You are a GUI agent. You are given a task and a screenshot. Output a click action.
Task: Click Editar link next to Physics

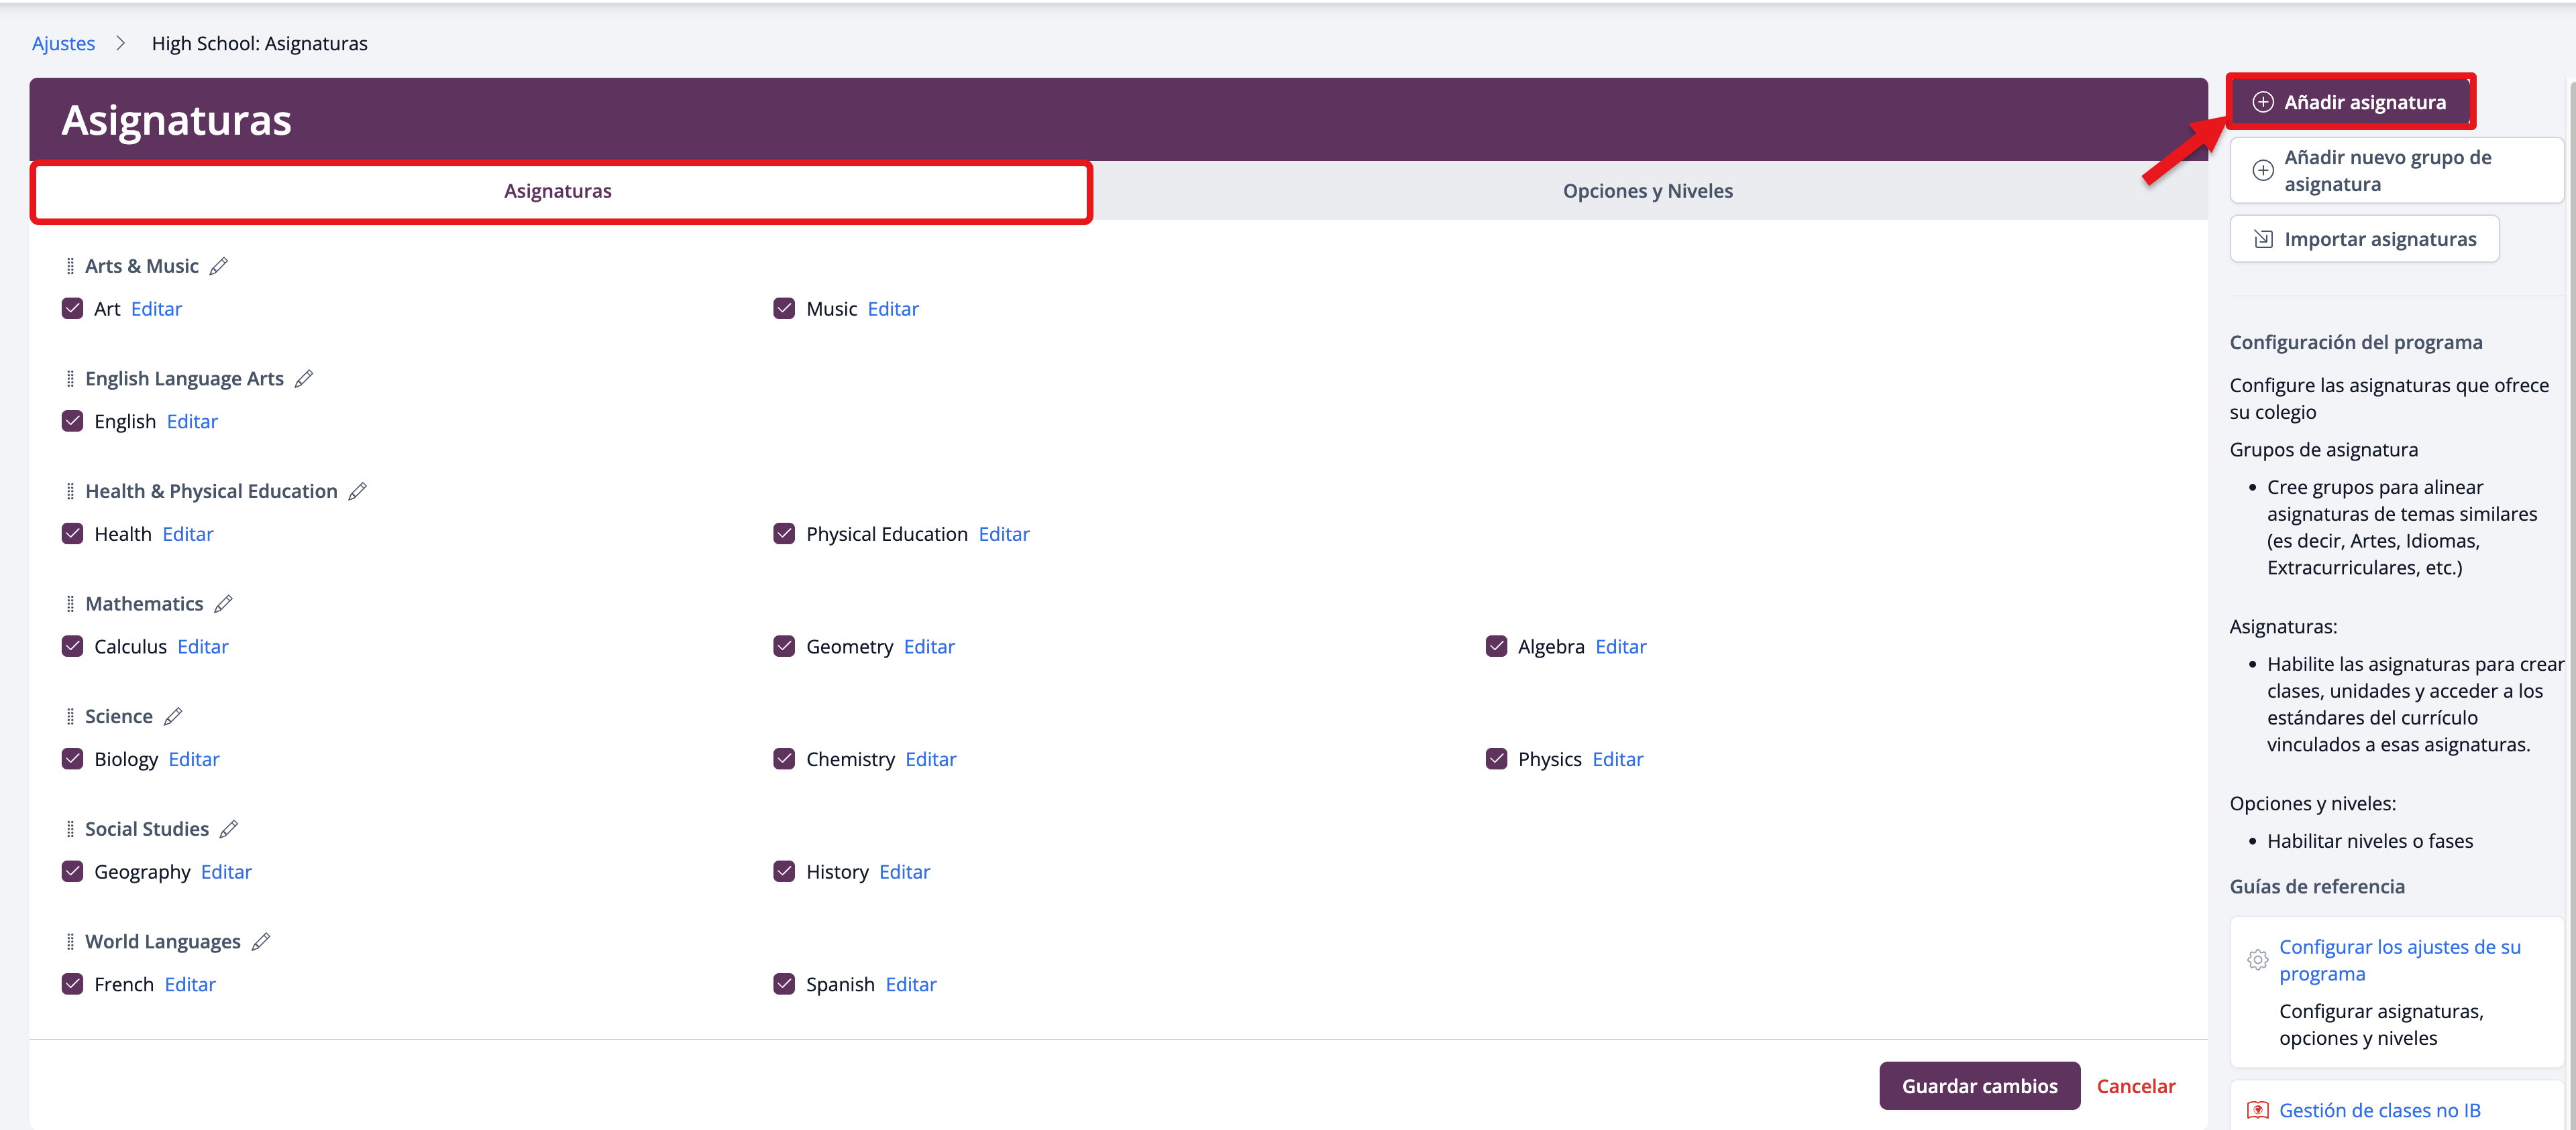click(1617, 759)
